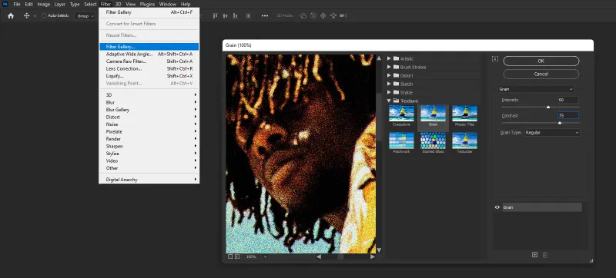
Task: Open the three-dots more options icon
Action: [x=265, y=15]
